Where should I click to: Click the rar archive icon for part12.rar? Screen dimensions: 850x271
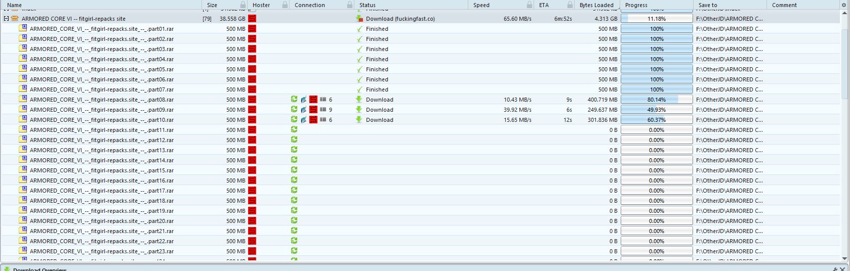pyautogui.click(x=23, y=140)
